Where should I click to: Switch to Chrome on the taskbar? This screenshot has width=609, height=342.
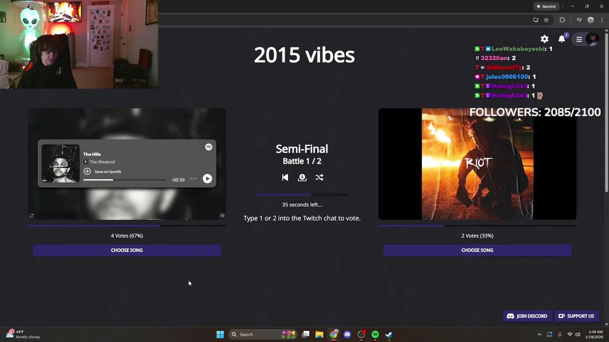tap(334, 334)
